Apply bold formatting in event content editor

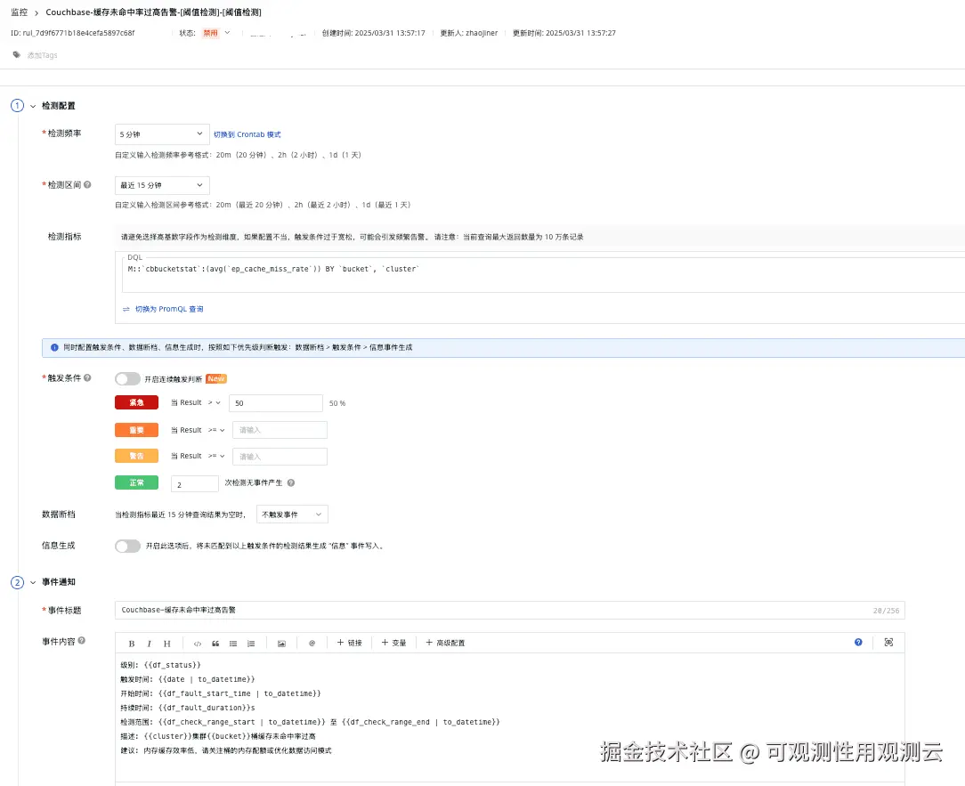pyautogui.click(x=131, y=644)
